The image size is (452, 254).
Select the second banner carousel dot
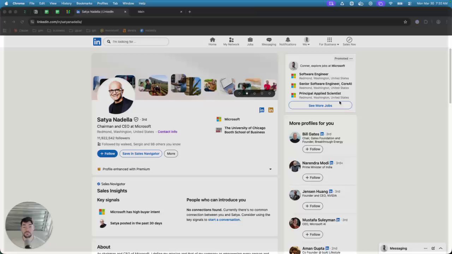(x=247, y=93)
